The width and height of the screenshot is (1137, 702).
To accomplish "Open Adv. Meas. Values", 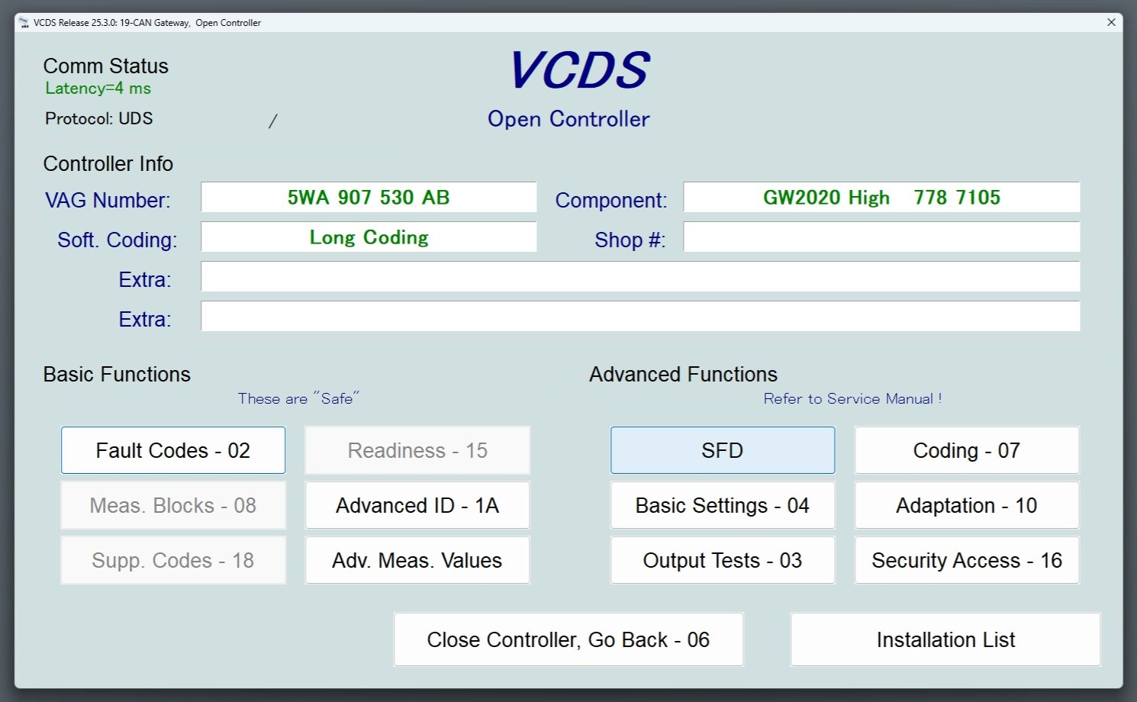I will (417, 560).
